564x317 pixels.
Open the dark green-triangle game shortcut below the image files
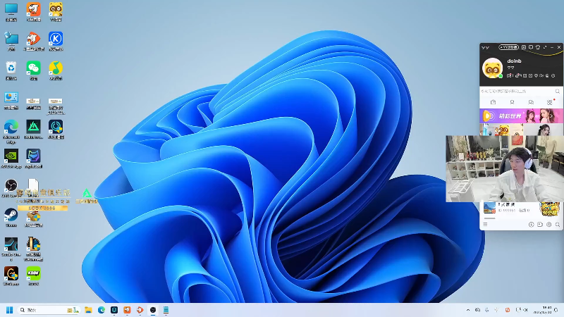33,130
